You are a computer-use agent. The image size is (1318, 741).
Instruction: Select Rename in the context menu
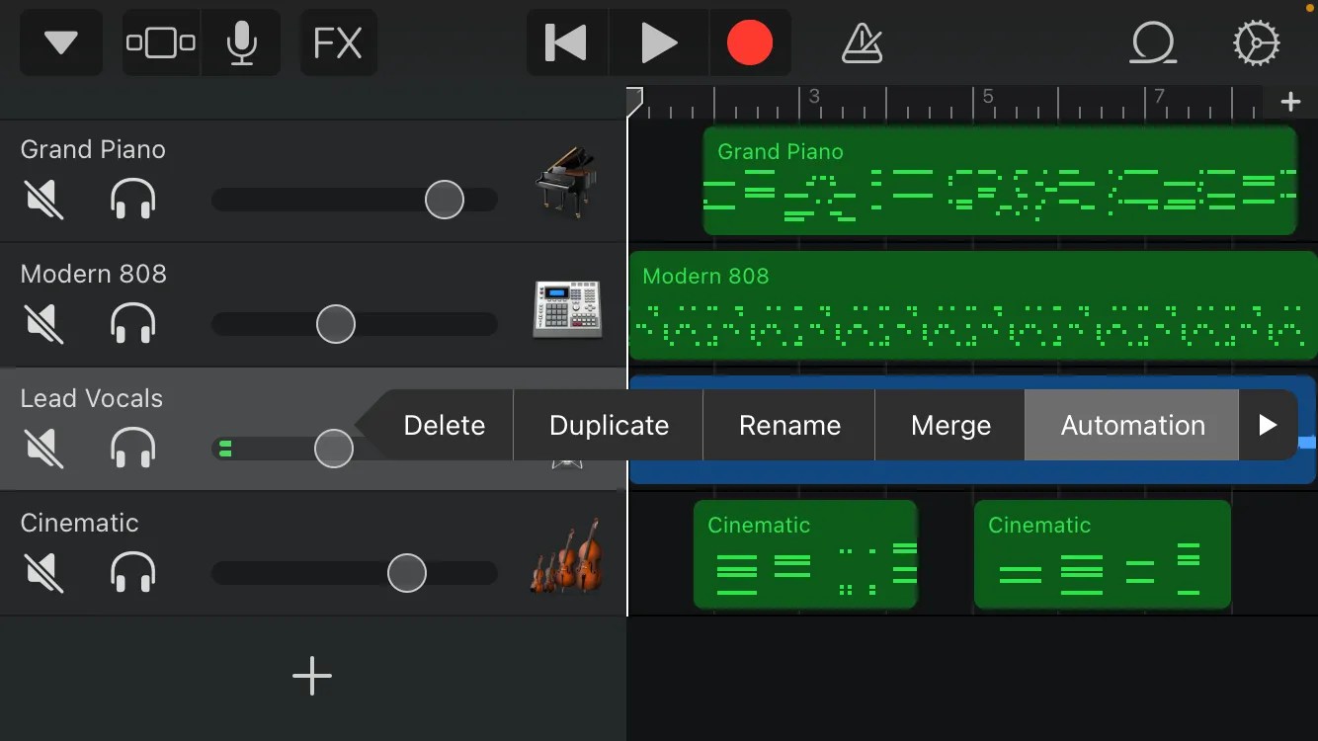coord(788,425)
